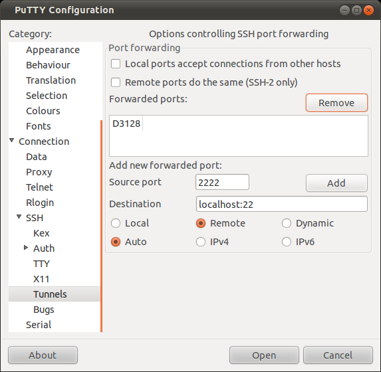
Task: Select the Connection category label
Action: click(x=44, y=141)
